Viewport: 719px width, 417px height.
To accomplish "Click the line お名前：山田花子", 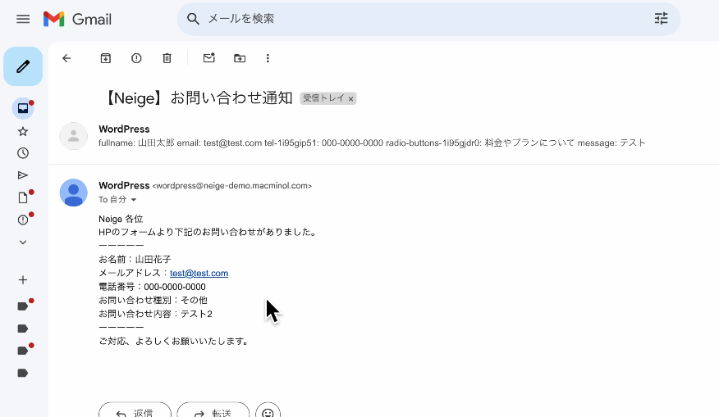I will [135, 260].
